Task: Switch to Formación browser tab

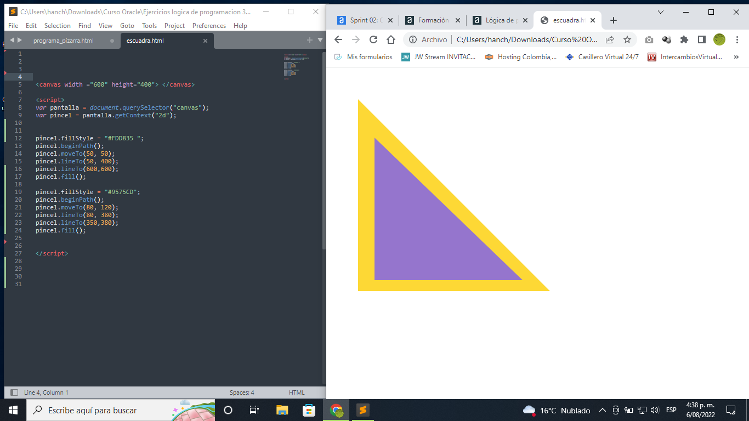Action: 432,20
